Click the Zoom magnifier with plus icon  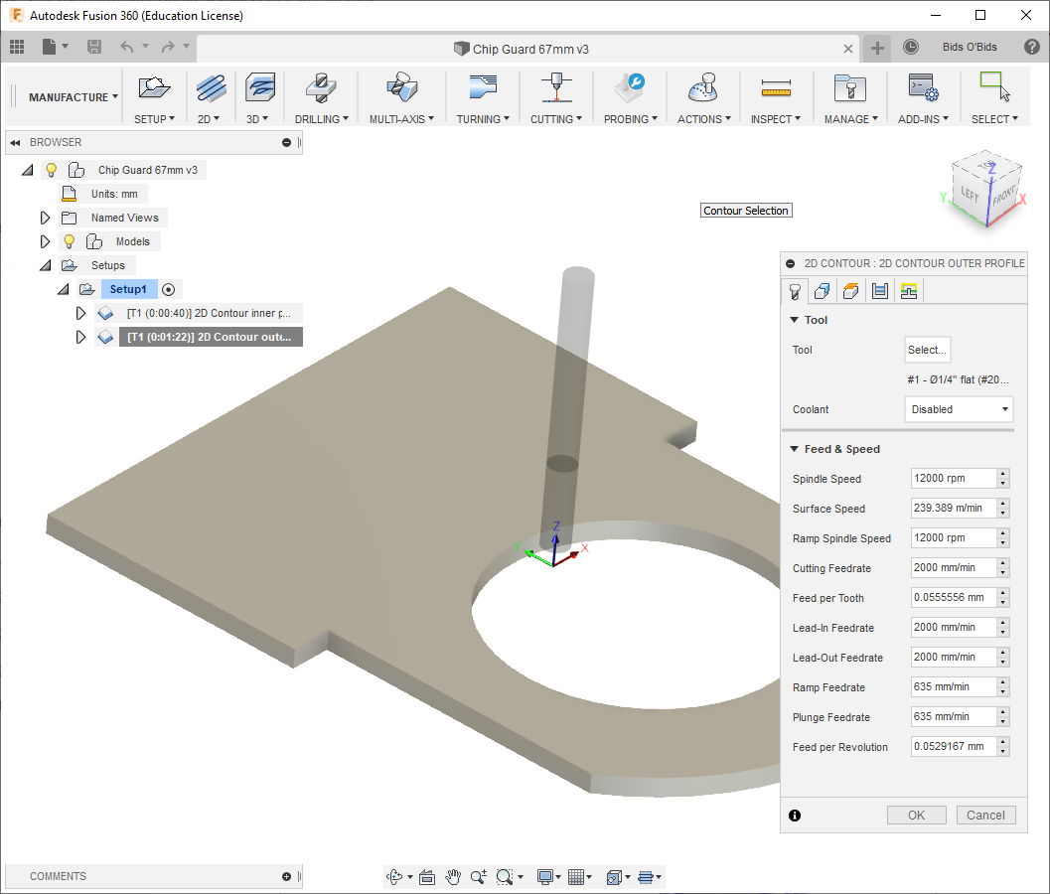478,876
